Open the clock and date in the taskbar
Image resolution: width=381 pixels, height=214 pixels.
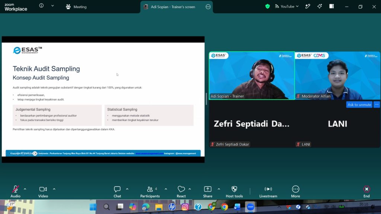(359, 207)
